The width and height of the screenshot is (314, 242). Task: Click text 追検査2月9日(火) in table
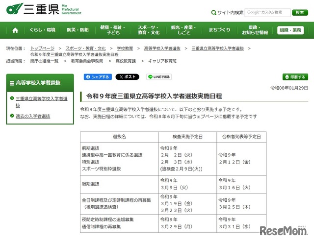[x=181, y=169]
